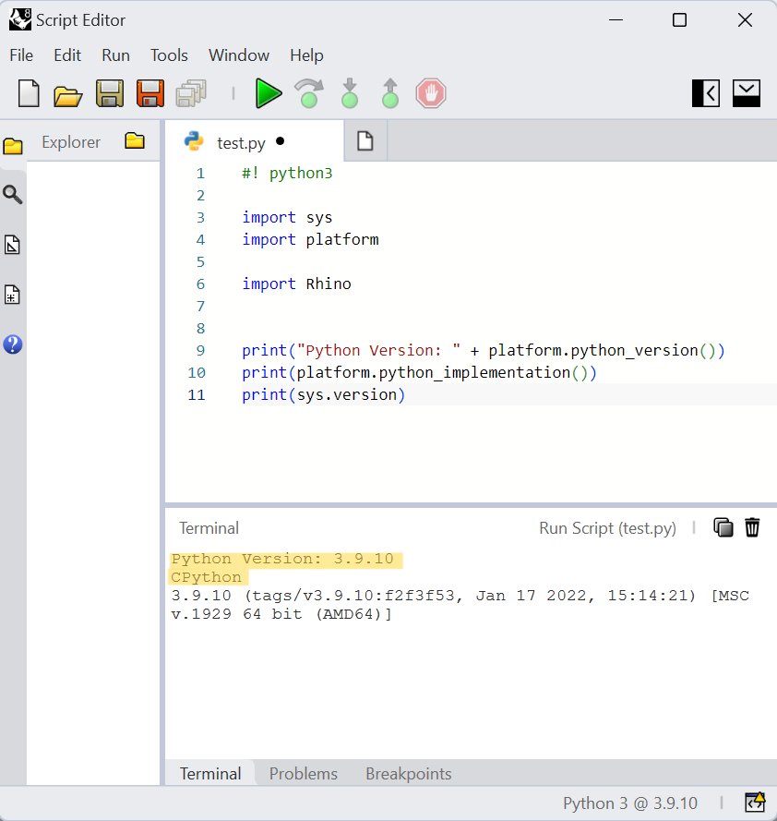
Task: Toggle the left side panel visibility
Action: point(706,93)
